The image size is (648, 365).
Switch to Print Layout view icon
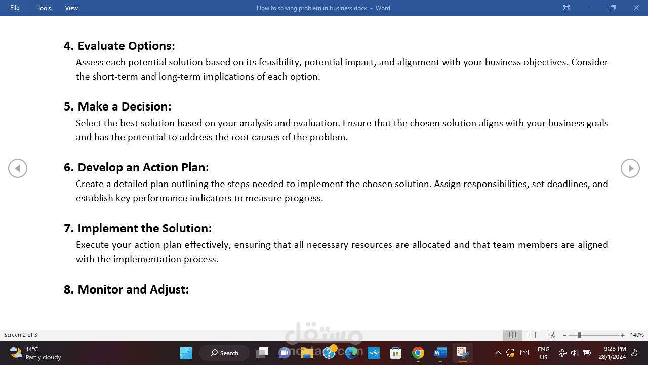(x=532, y=335)
